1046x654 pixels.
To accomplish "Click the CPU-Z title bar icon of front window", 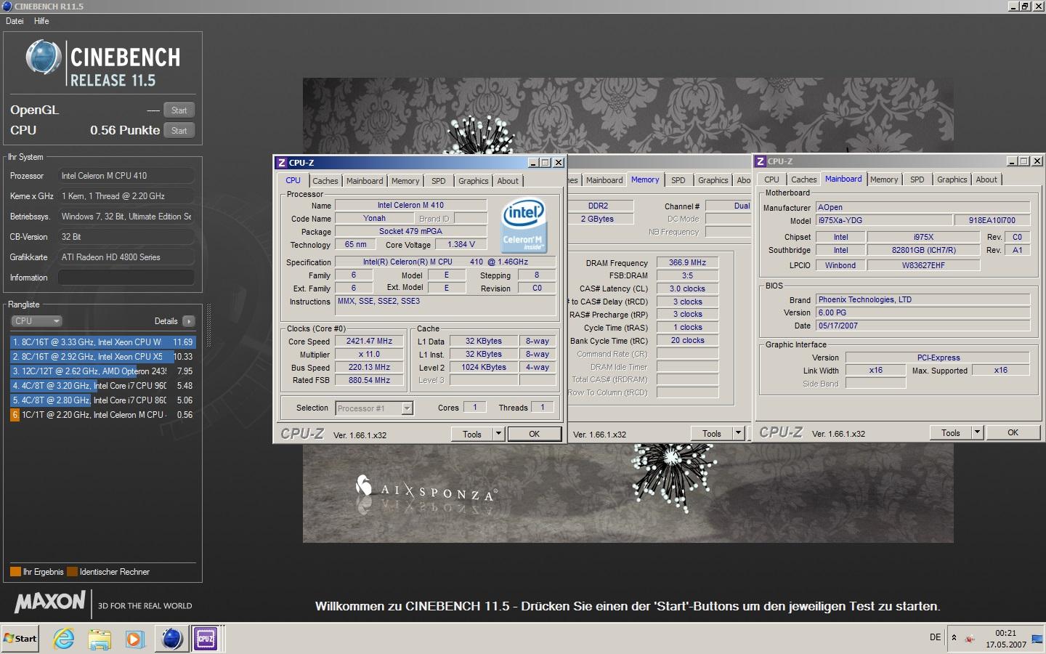I will click(x=281, y=163).
